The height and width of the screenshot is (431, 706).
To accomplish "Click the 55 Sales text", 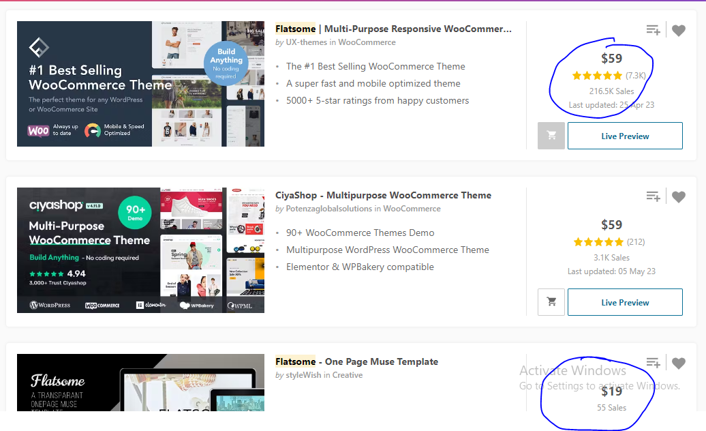I will pos(611,408).
